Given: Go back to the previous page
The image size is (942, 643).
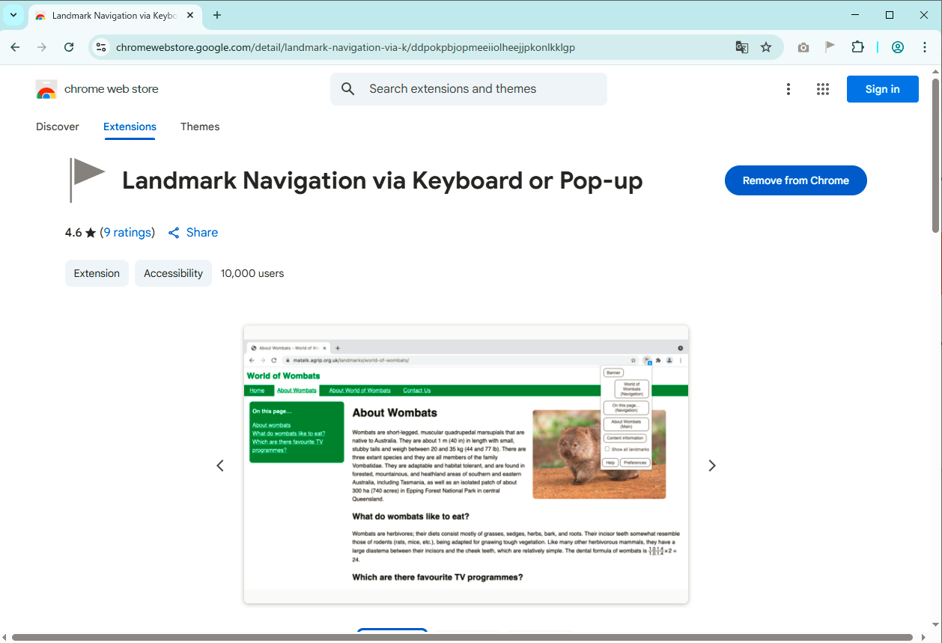Looking at the screenshot, I should [15, 47].
